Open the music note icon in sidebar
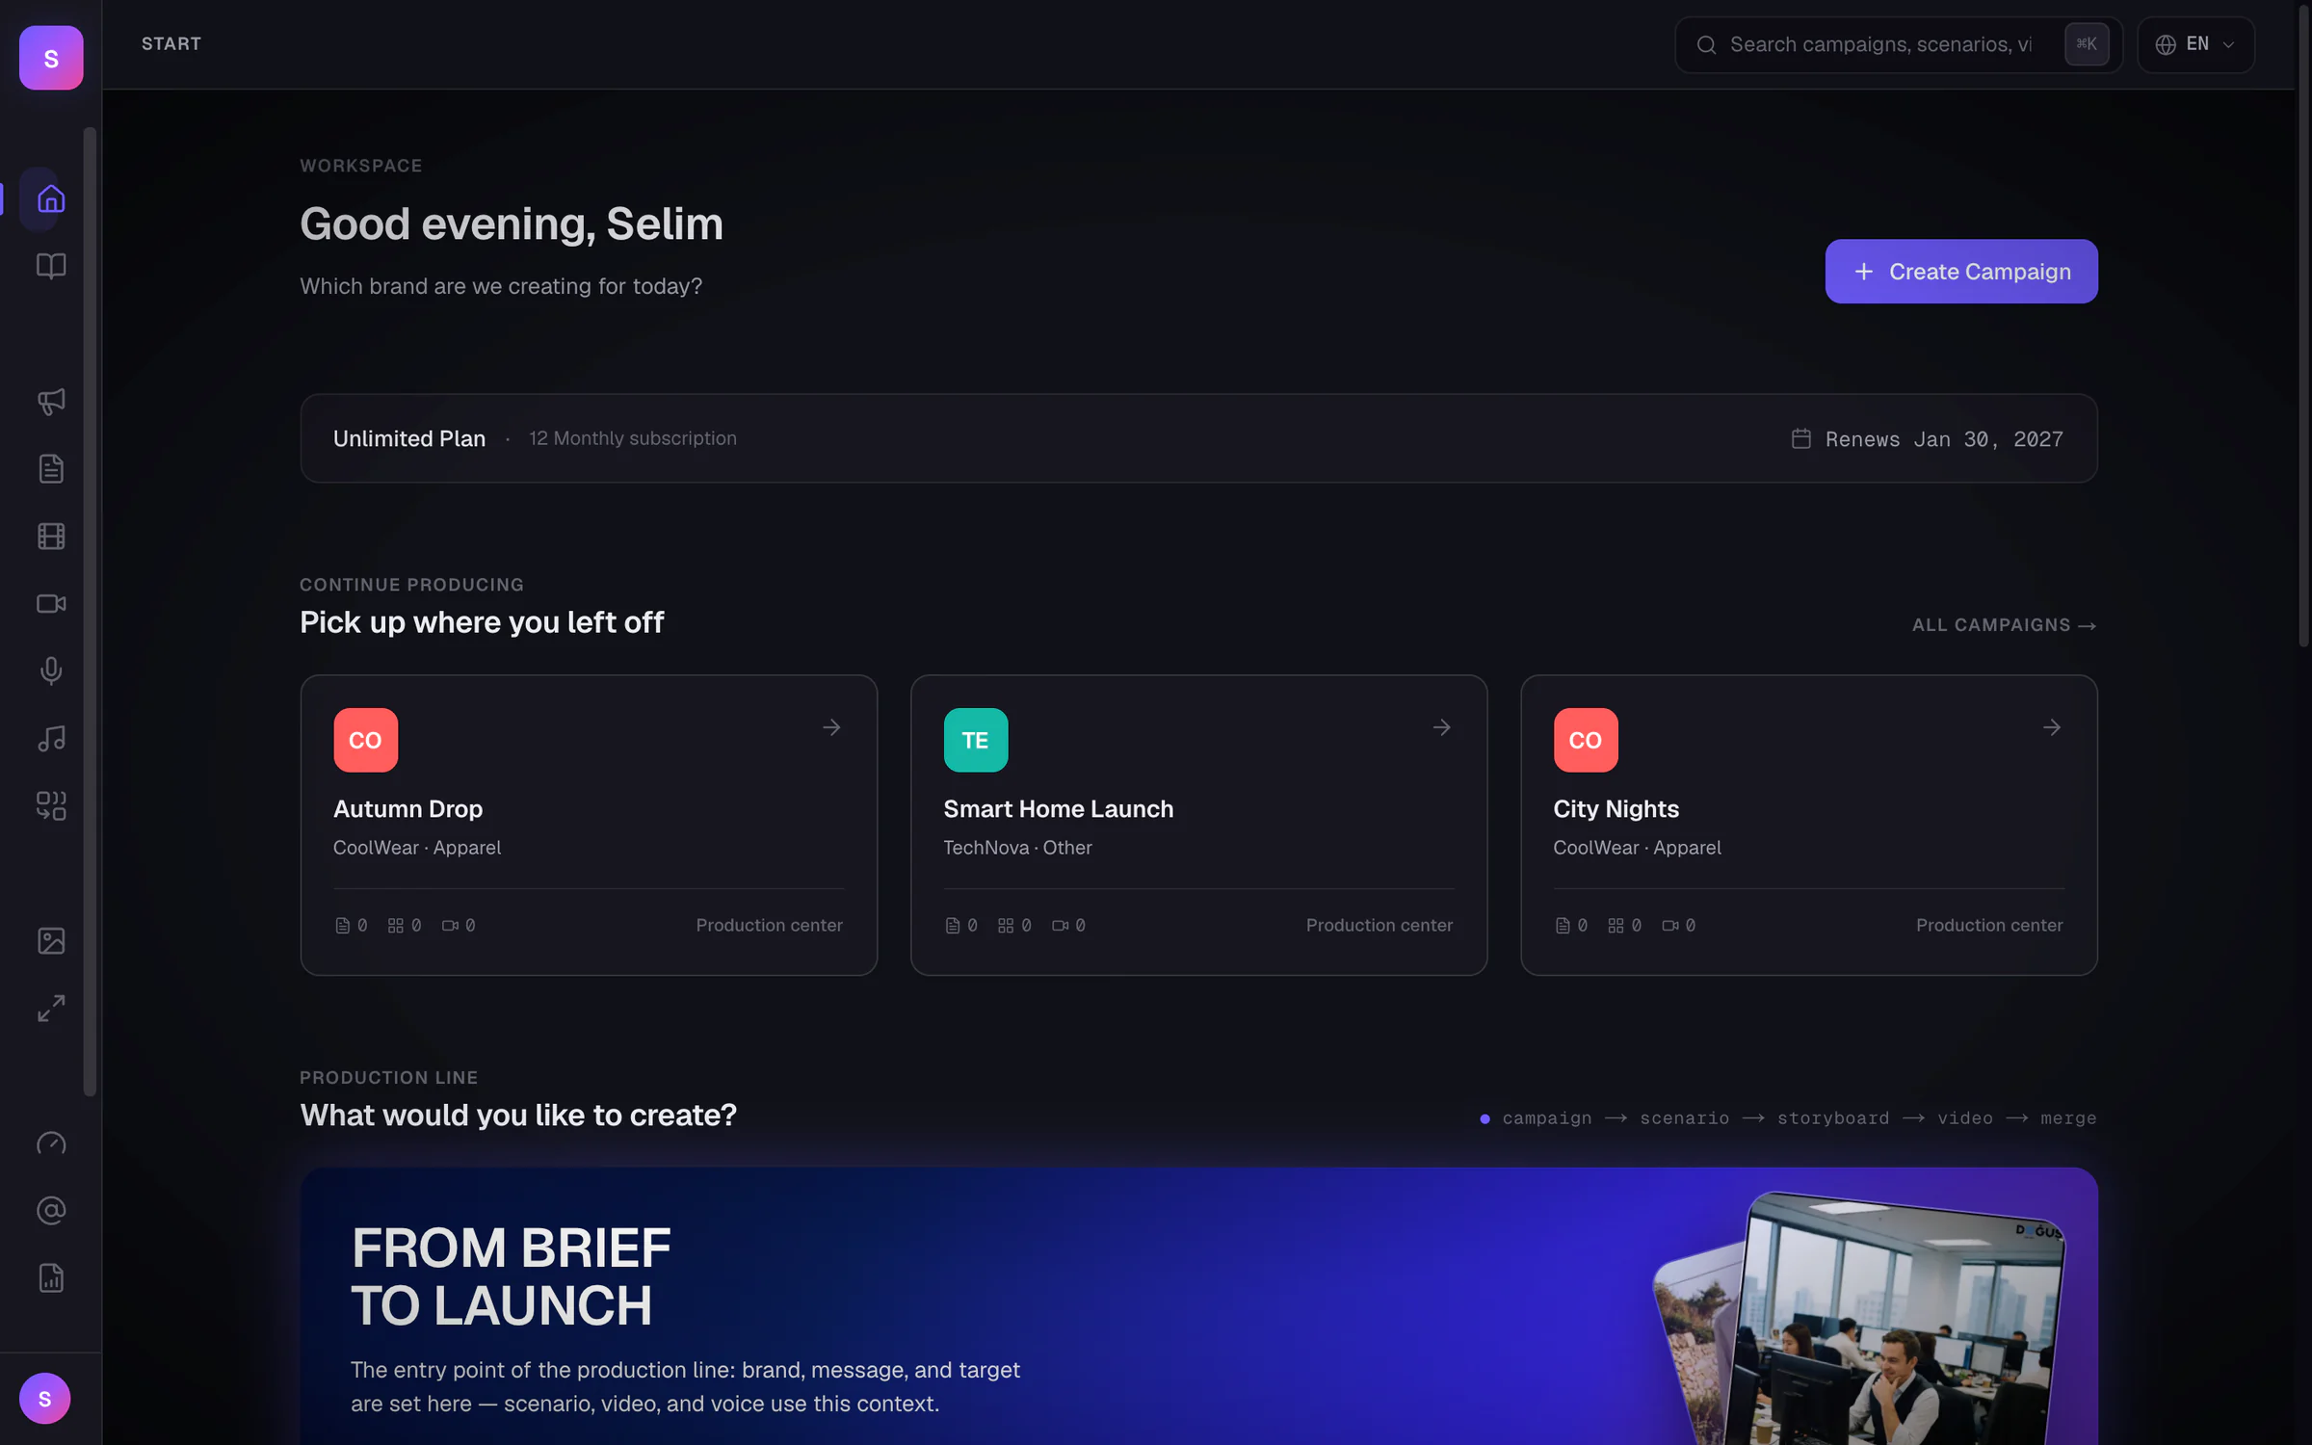The image size is (2312, 1445). point(51,738)
